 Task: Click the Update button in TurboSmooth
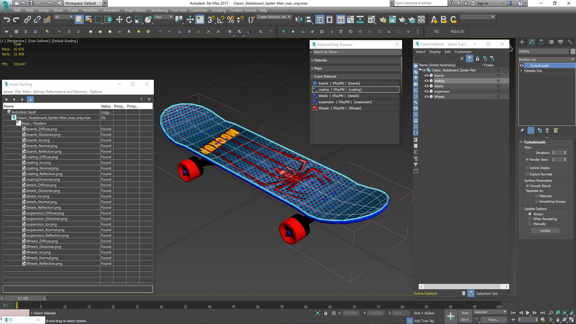pos(545,231)
